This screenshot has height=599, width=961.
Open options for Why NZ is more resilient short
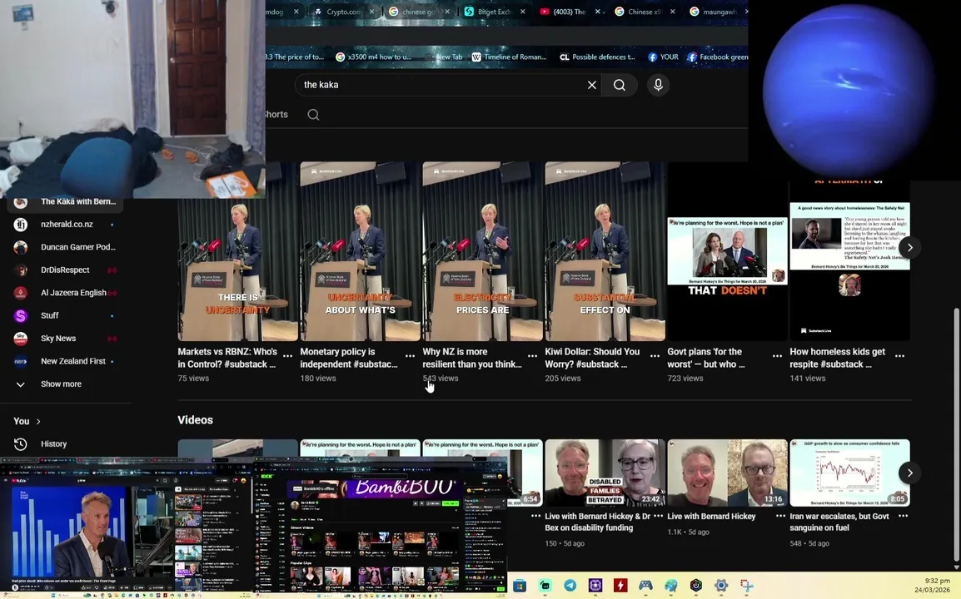(532, 356)
